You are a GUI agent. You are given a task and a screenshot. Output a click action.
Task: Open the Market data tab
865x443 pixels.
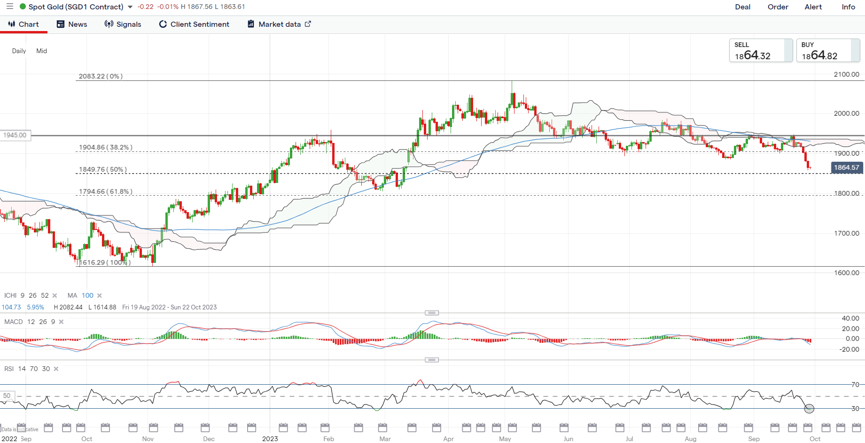279,24
